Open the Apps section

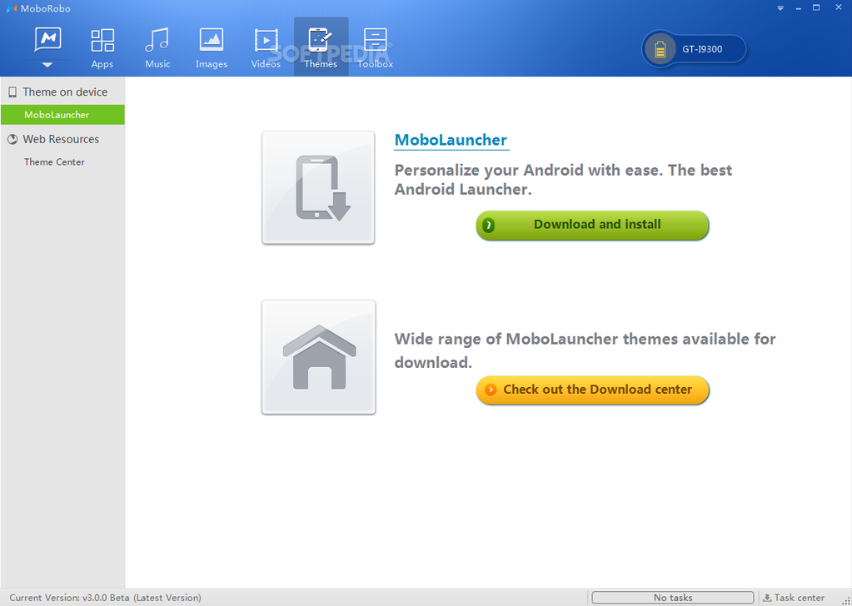[102, 48]
